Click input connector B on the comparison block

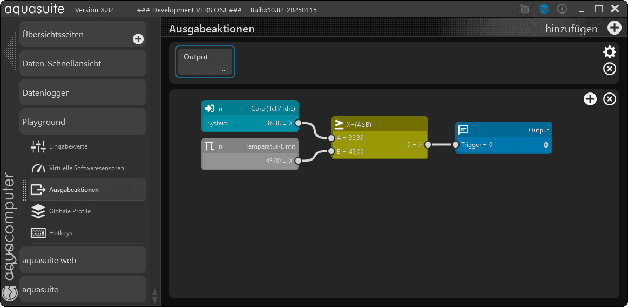pyautogui.click(x=331, y=151)
